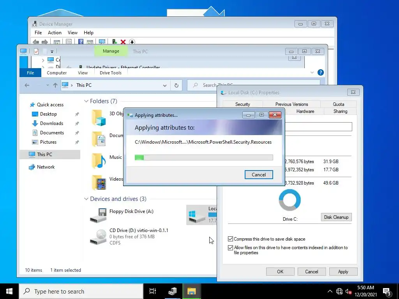Click the taskbar search box
399x299 pixels.
click(81, 291)
